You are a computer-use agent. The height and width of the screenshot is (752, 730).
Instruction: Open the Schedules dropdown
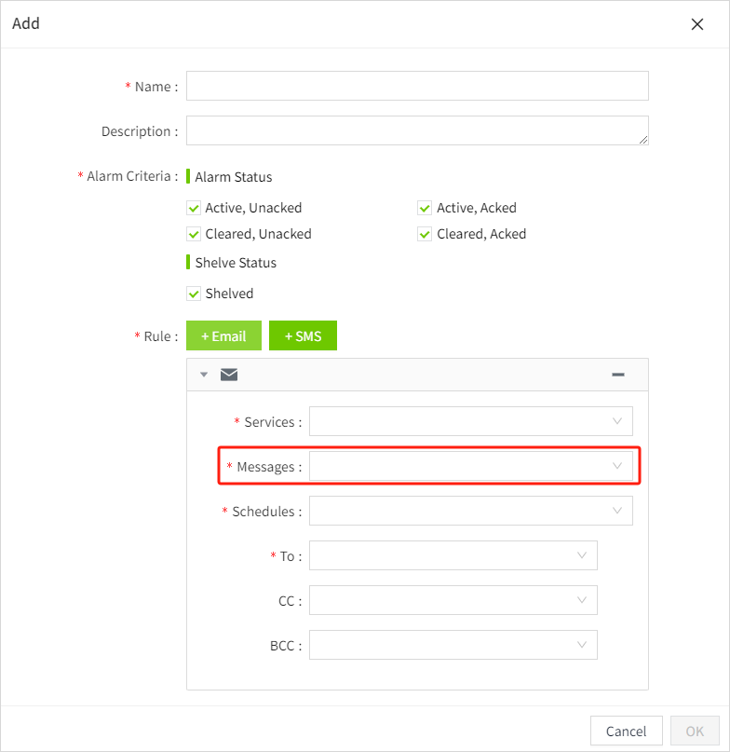(x=470, y=511)
